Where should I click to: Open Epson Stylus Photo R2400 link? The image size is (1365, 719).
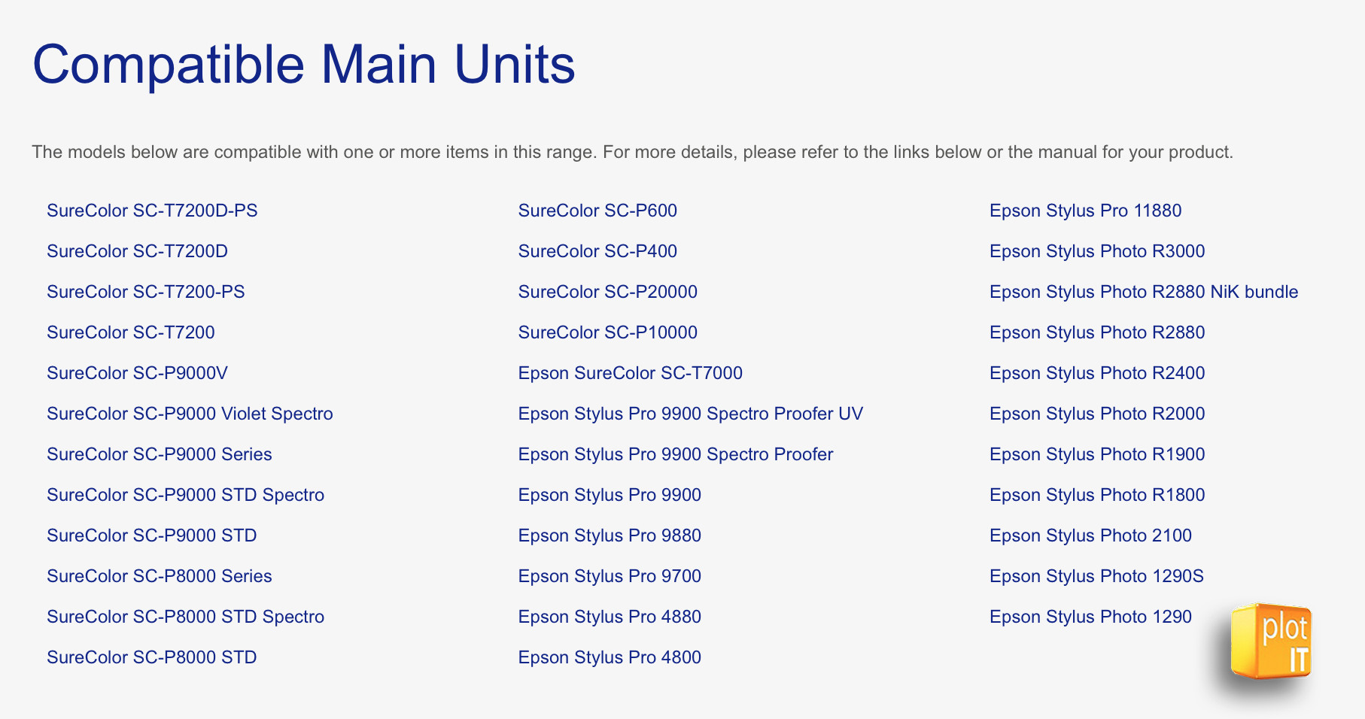pyautogui.click(x=1097, y=373)
